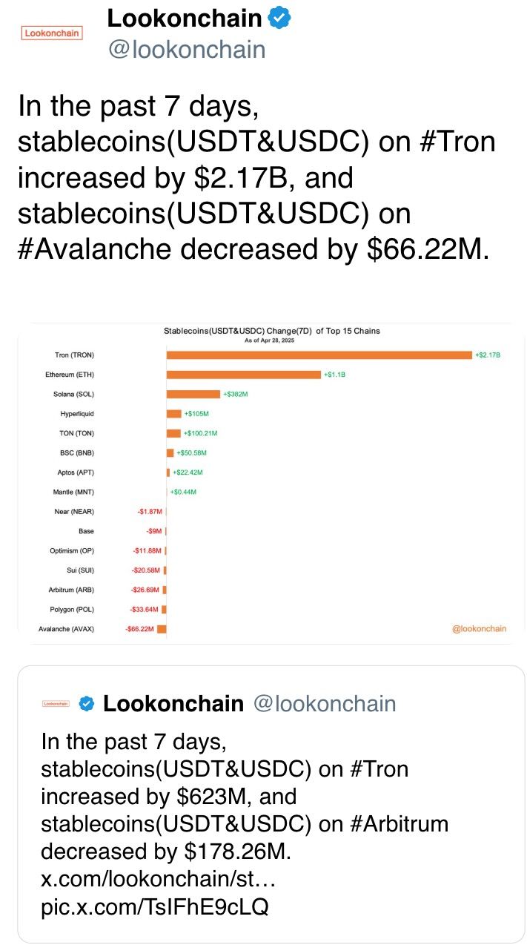The width and height of the screenshot is (527, 945).
Task: Follow the x.com/lookonchain/st… link
Action: point(158,879)
